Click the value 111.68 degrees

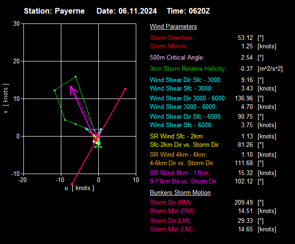click(x=244, y=163)
